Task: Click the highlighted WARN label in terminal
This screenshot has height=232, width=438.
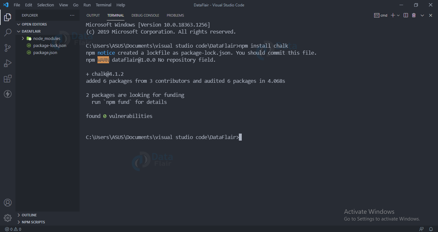Action: 103,60
